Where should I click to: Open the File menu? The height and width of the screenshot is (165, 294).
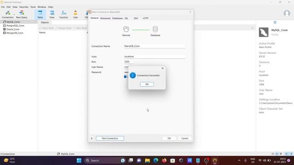pyautogui.click(x=3, y=7)
